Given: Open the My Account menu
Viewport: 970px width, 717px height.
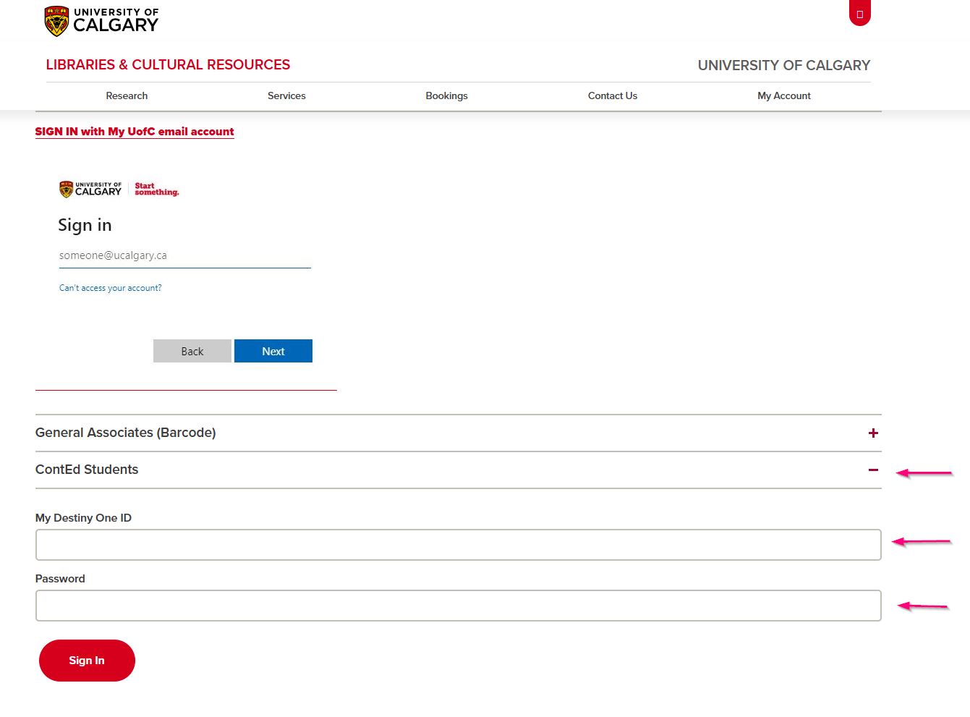Looking at the screenshot, I should point(783,96).
